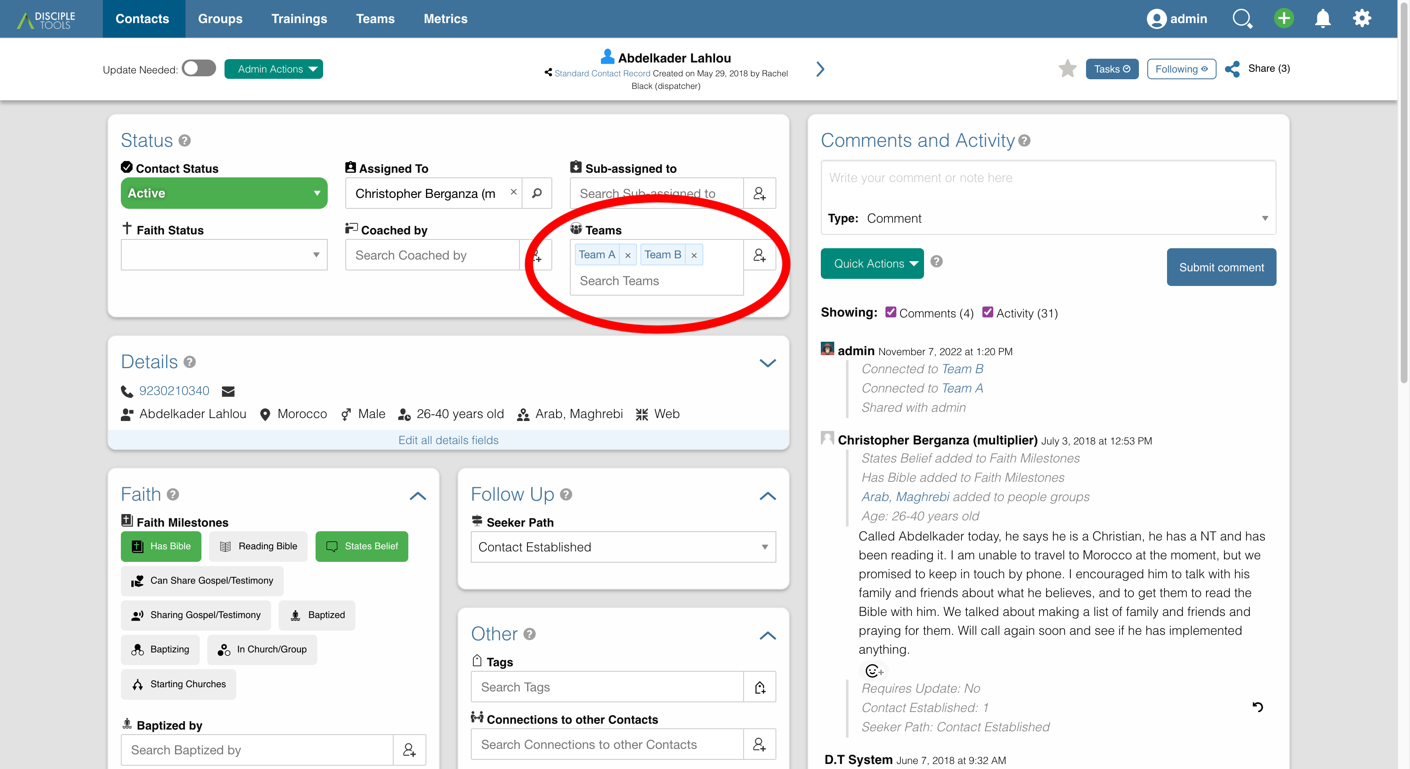Open Teams tab in navigation
The image size is (1410, 769).
click(375, 18)
